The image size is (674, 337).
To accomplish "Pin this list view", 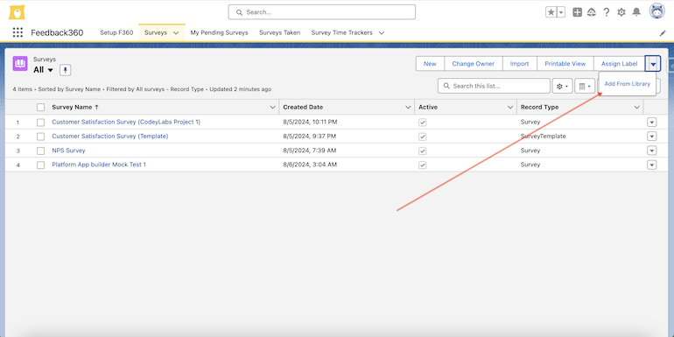I will 65,70.
